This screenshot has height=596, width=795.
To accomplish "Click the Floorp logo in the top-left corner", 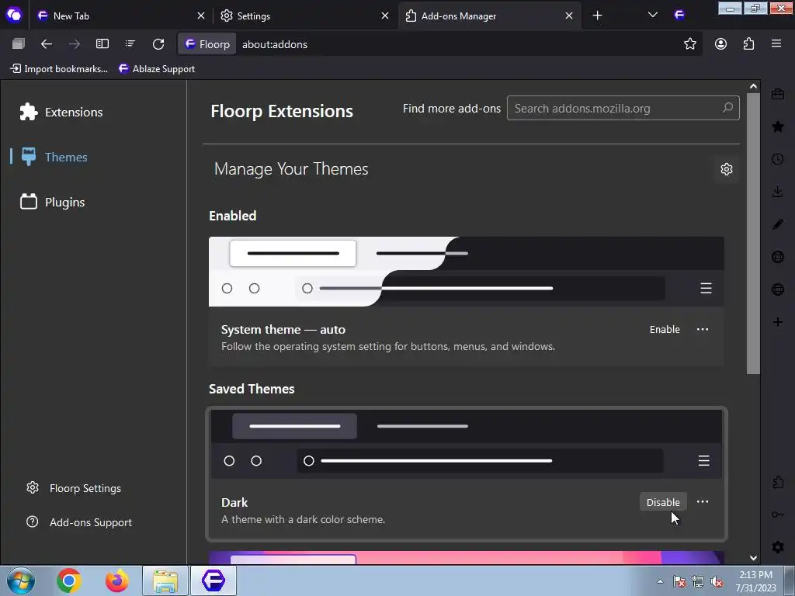I will [14, 15].
